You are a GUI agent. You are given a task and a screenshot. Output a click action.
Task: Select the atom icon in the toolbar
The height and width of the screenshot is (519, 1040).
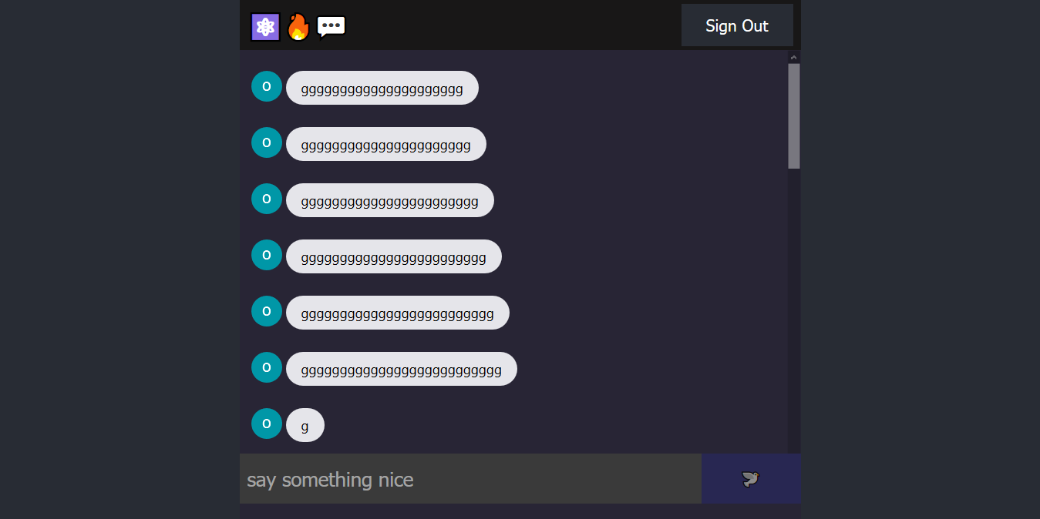(265, 26)
